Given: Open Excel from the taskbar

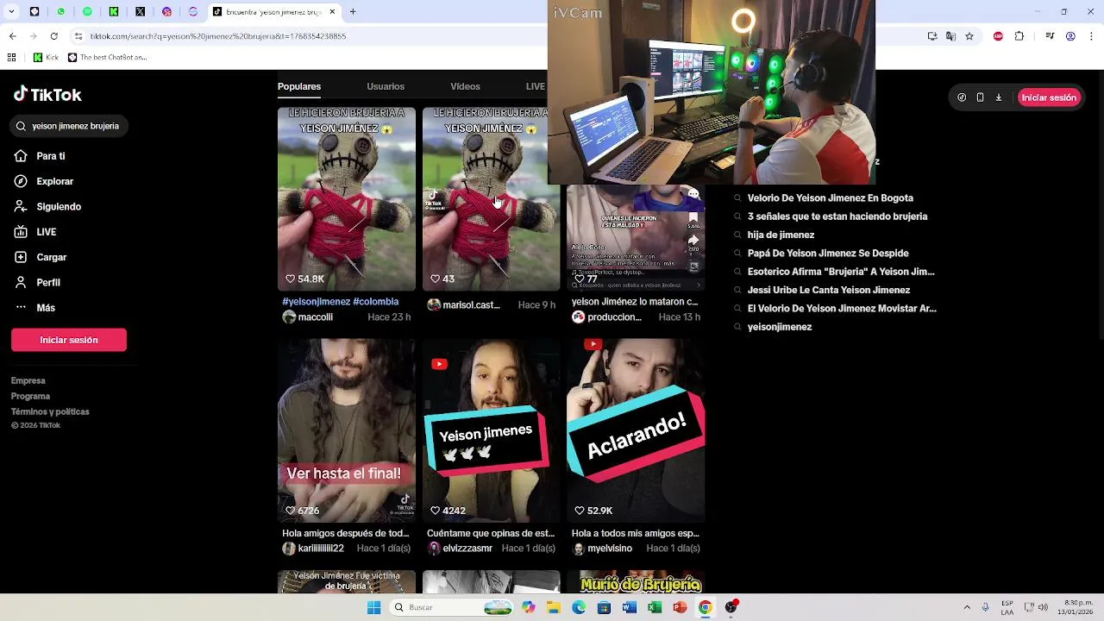Looking at the screenshot, I should [655, 607].
